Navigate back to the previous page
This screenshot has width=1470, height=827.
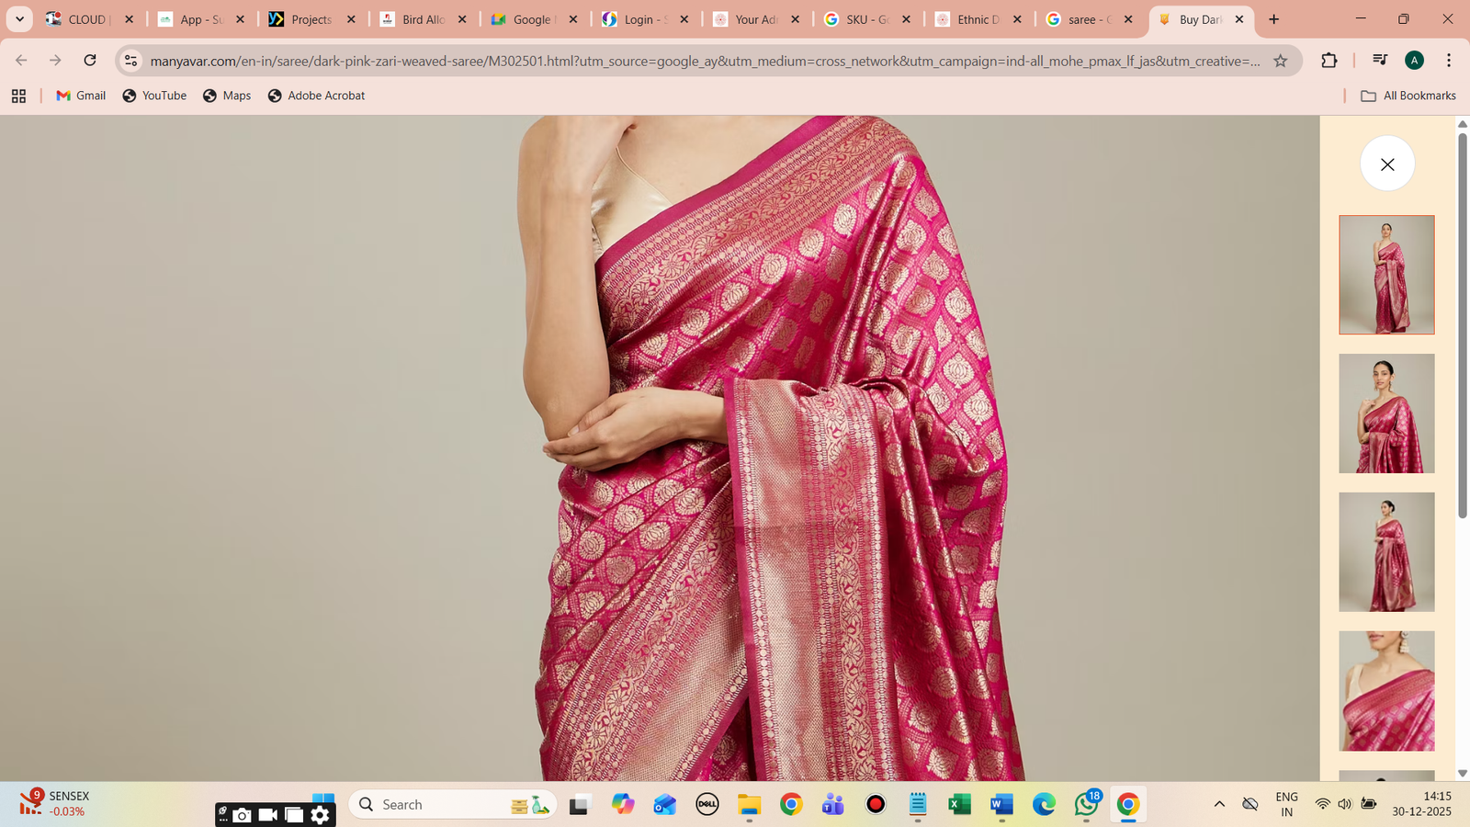(x=20, y=61)
